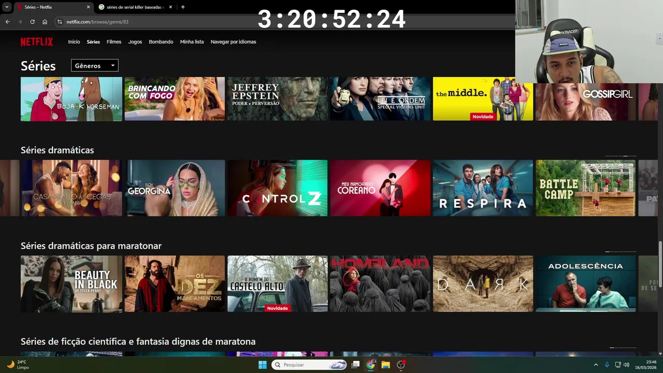Click the Pesquisar taskbar search box
This screenshot has width=663, height=373.
309,365
